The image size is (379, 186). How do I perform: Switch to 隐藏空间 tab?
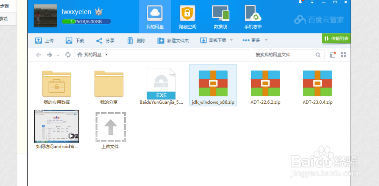188,16
